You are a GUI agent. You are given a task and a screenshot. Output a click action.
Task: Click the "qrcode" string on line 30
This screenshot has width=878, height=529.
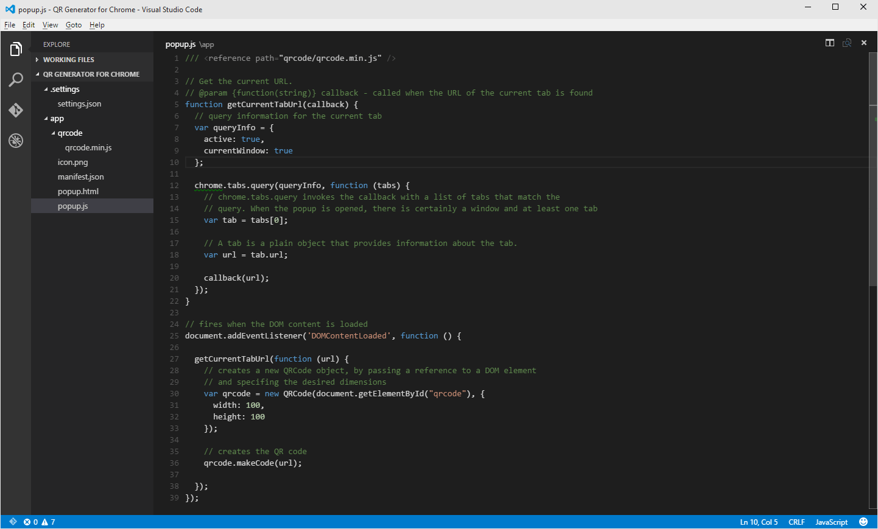click(x=448, y=393)
